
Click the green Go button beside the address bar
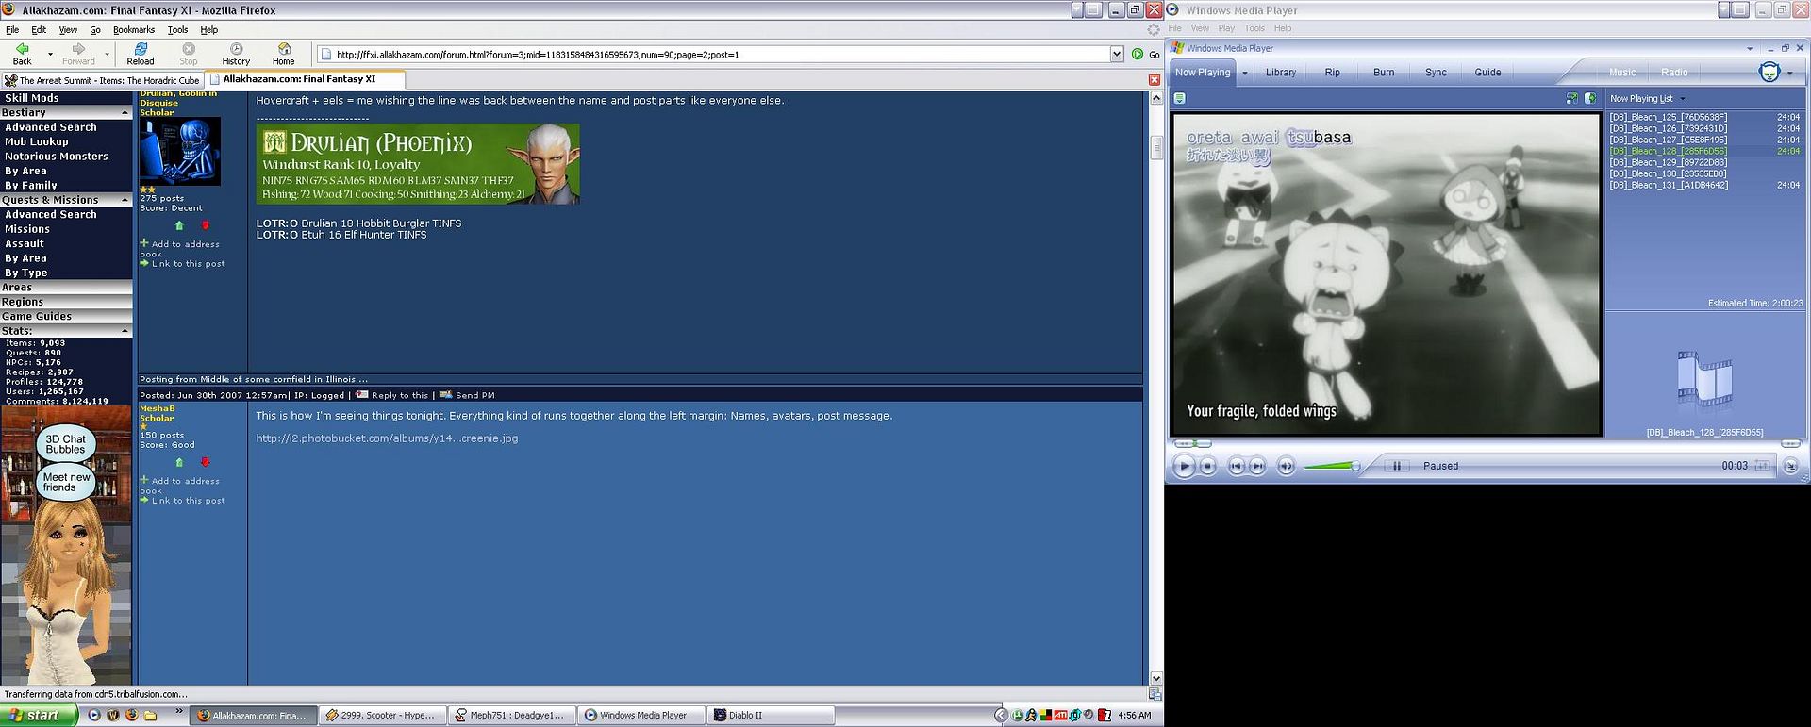click(1145, 54)
